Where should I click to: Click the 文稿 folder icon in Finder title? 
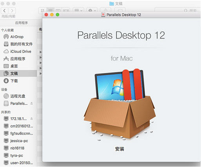click(112, 4)
